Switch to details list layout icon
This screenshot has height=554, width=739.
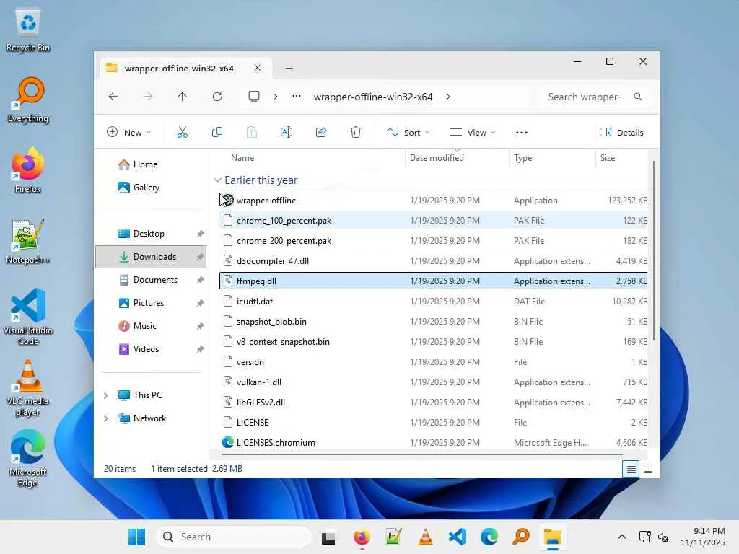pyautogui.click(x=631, y=469)
